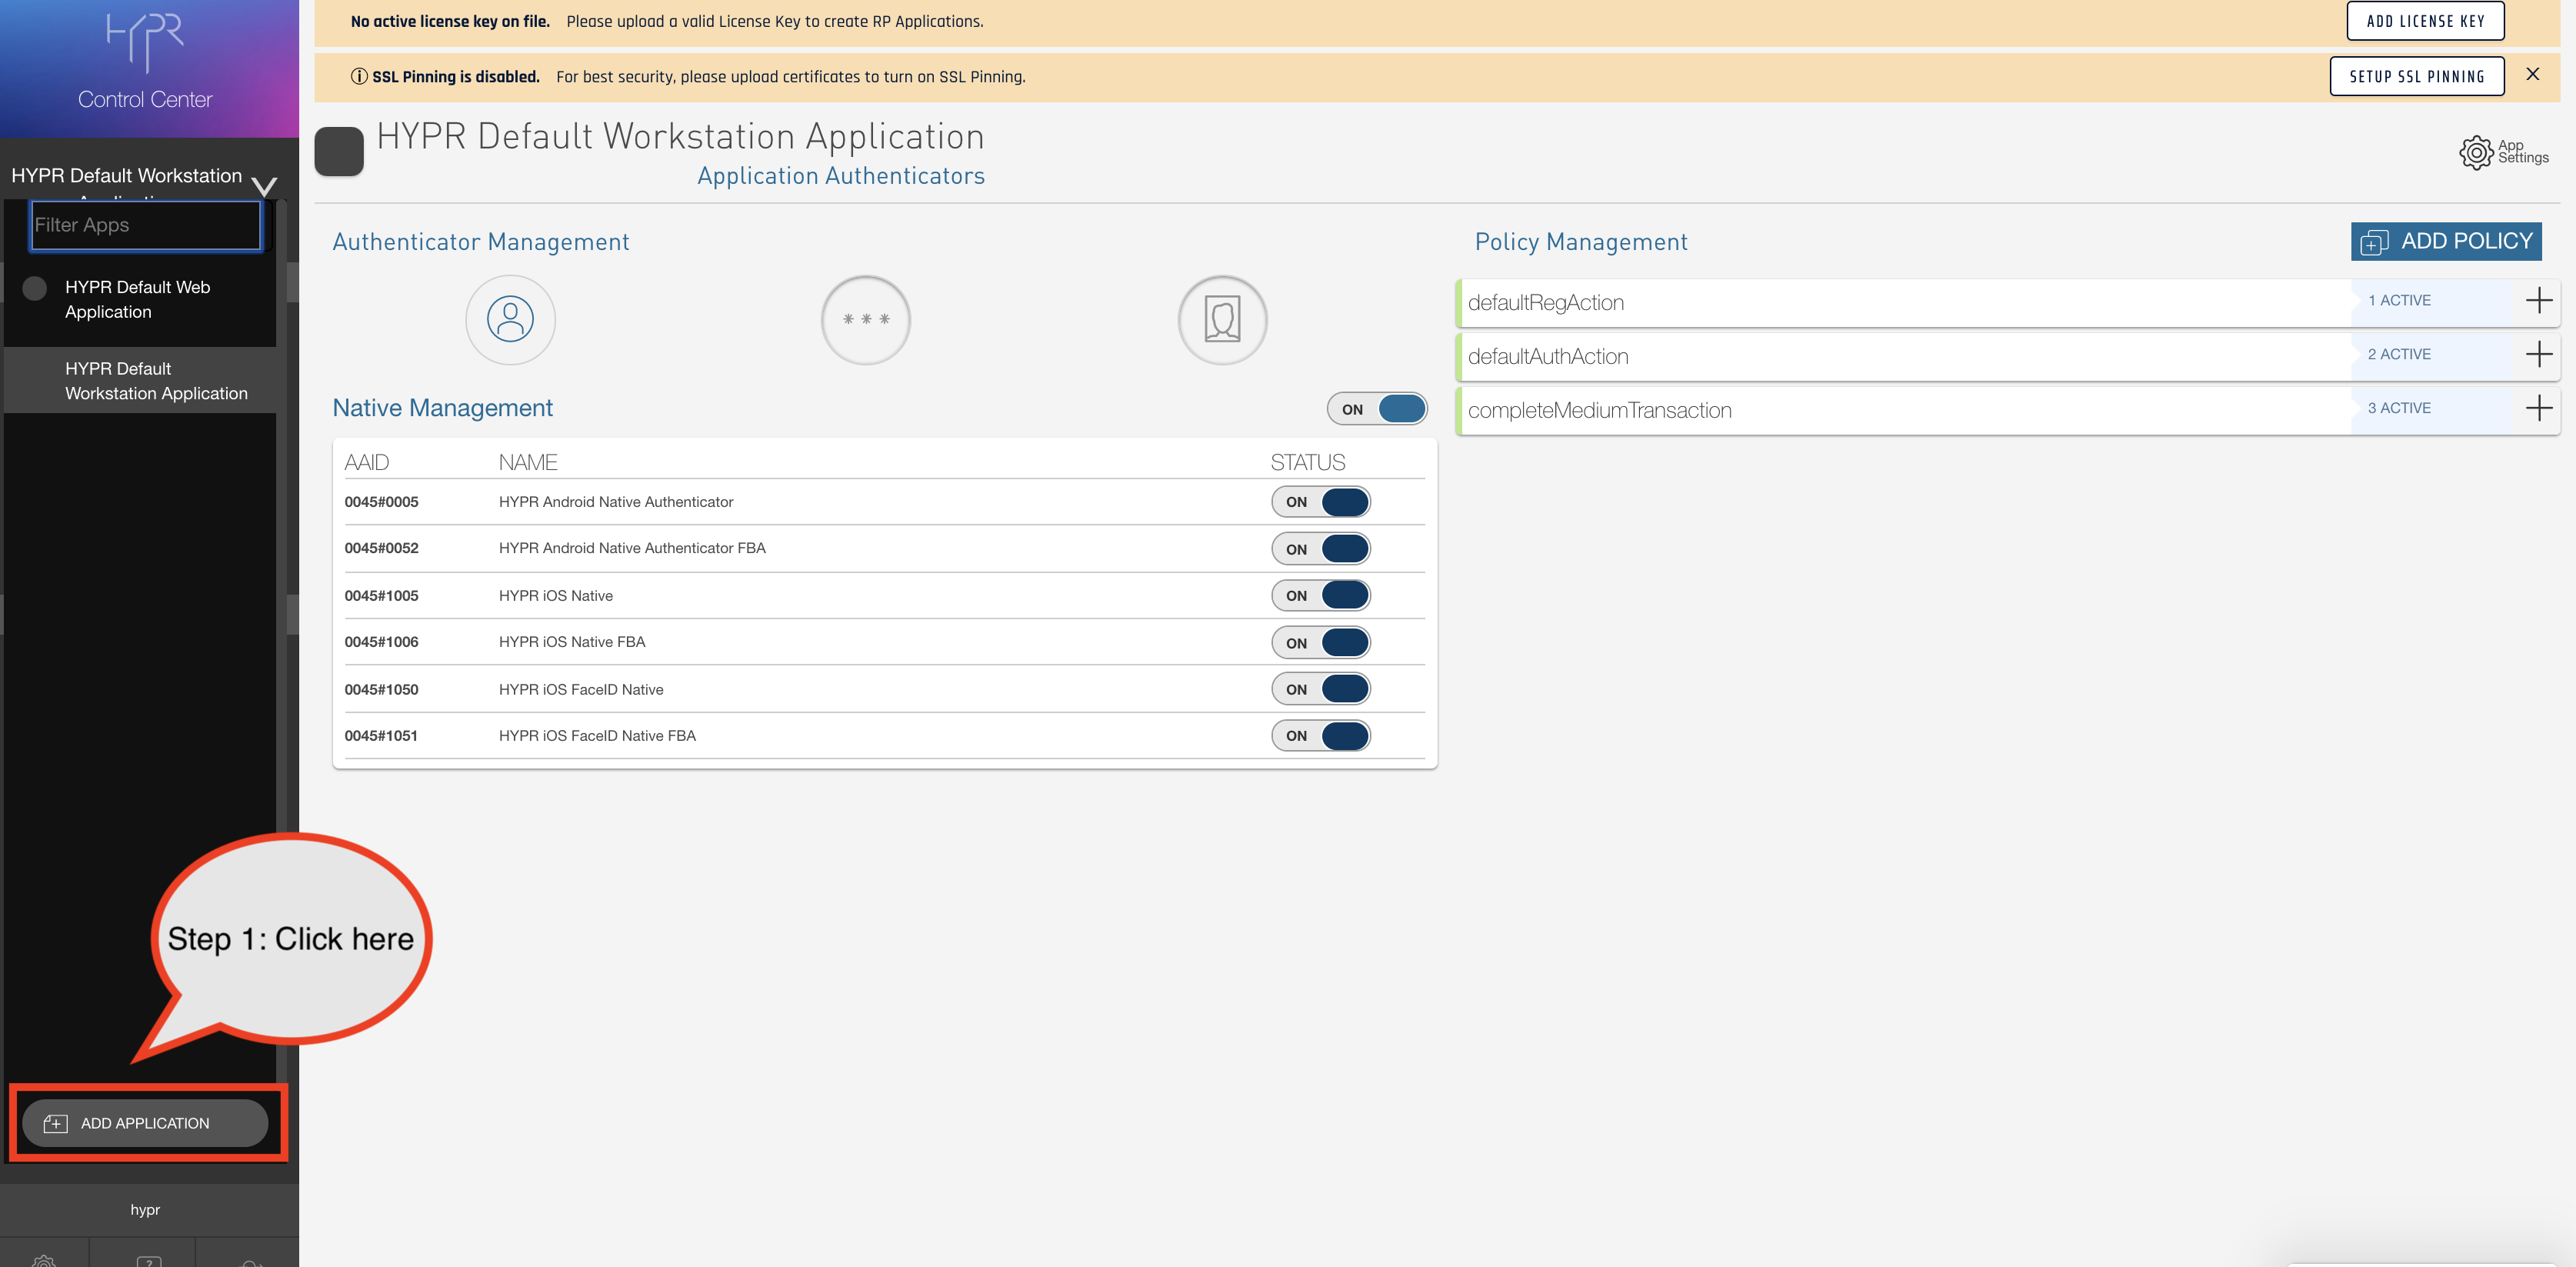Select the user-profile authenticator icon
The width and height of the screenshot is (2576, 1267).
tap(510, 320)
